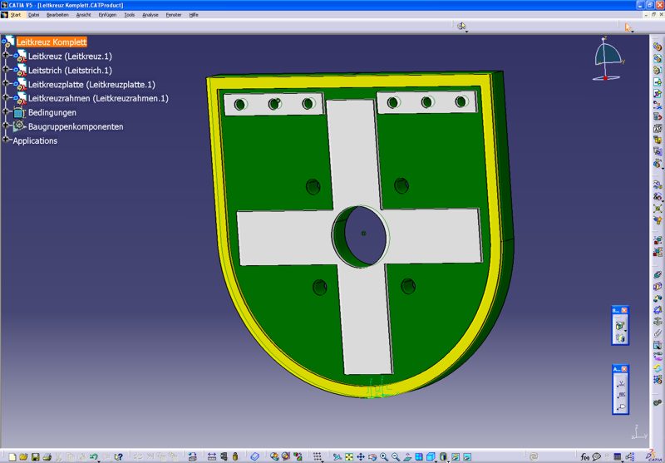This screenshot has width=665, height=463.
Task: Click the Print icon in bottom toolbar
Action: pos(47,456)
